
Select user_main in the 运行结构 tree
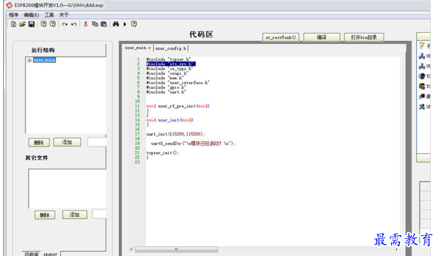(x=45, y=60)
